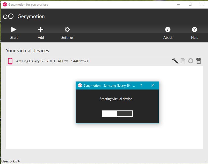The height and width of the screenshot is (164, 208).
Task: Open Genymotion Help
Action: tap(195, 33)
